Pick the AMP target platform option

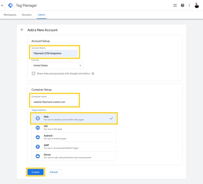[74, 147]
